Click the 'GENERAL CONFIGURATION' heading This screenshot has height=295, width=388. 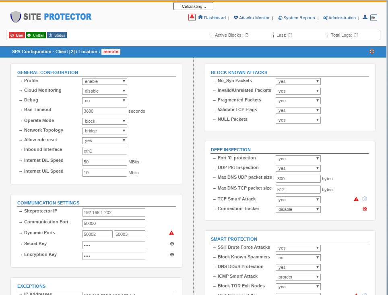pos(47,72)
